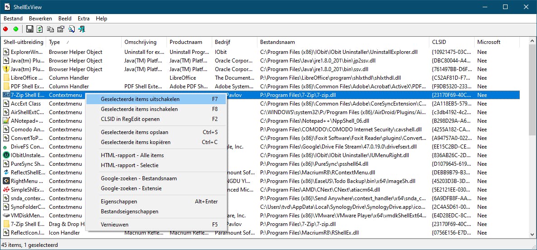This screenshot has height=250, width=537.
Task: Choose Google-zoeken - Bestandsnaam
Action: pyautogui.click(x=156, y=178)
